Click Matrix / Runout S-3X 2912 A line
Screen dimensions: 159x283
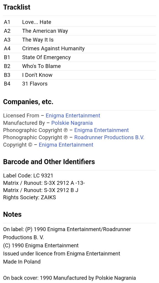(44, 183)
